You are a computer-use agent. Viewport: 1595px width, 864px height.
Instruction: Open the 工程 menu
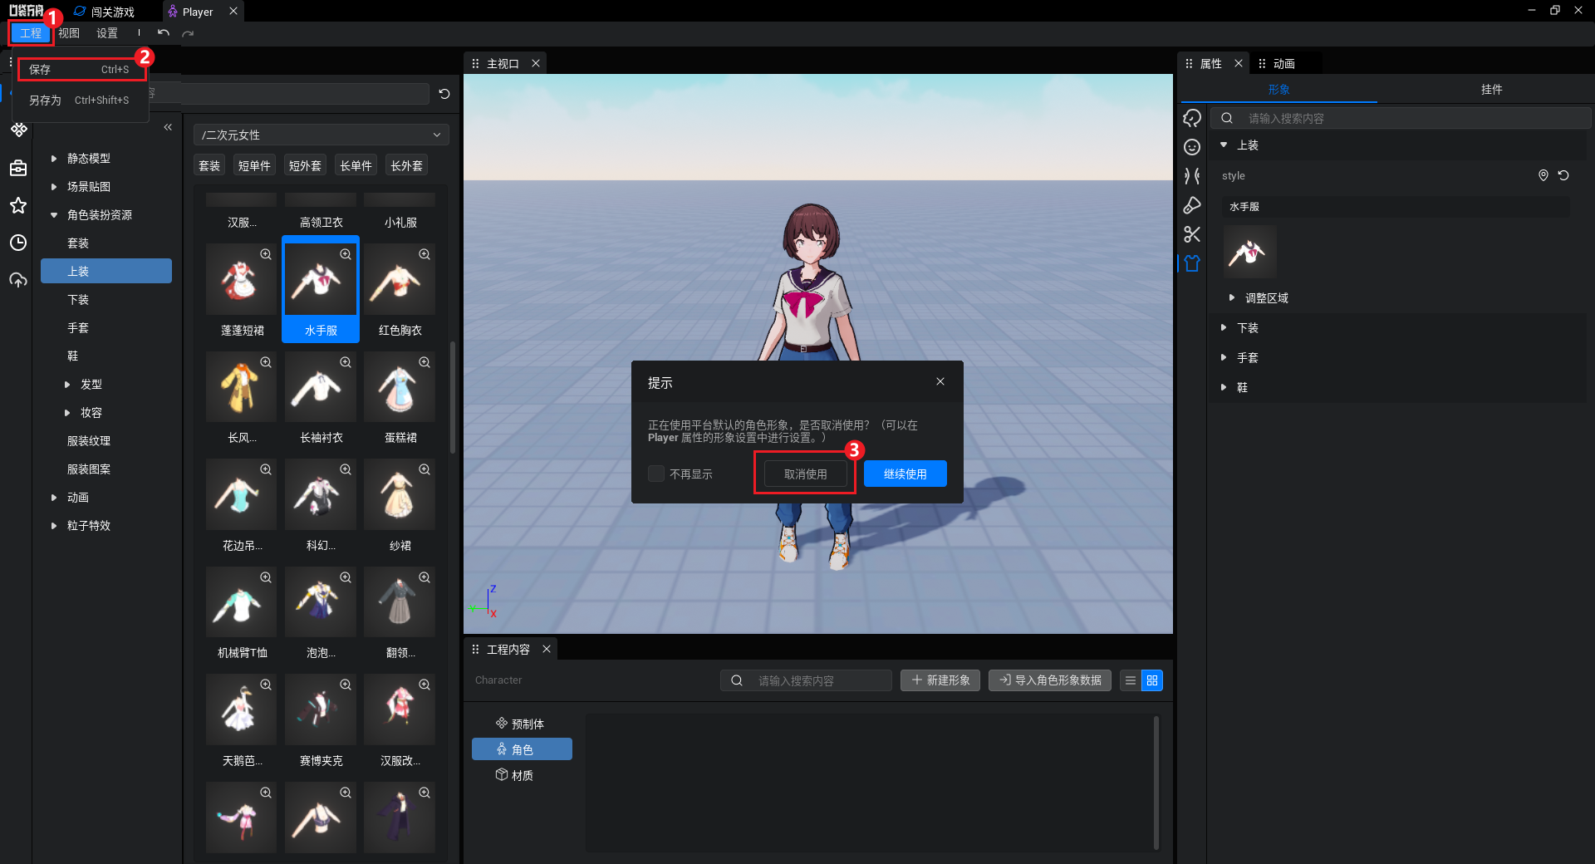pos(31,33)
